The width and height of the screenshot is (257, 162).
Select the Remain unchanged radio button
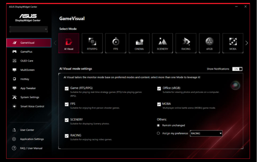(158, 125)
